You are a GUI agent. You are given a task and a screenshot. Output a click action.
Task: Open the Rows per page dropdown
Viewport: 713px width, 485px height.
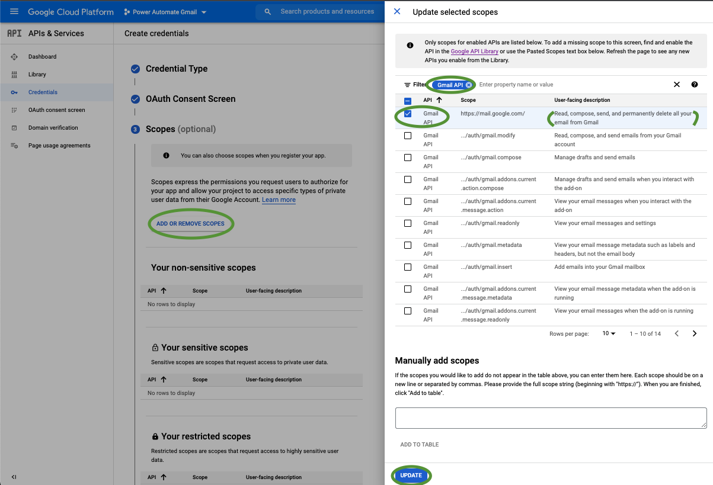pyautogui.click(x=609, y=333)
